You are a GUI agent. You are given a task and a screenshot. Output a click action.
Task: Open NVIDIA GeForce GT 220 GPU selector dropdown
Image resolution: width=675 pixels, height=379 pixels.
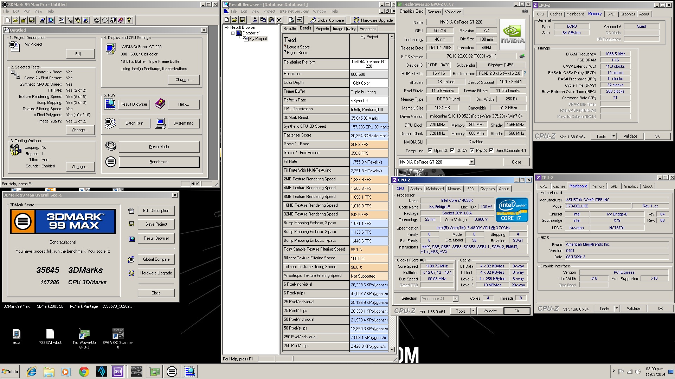[x=471, y=162]
